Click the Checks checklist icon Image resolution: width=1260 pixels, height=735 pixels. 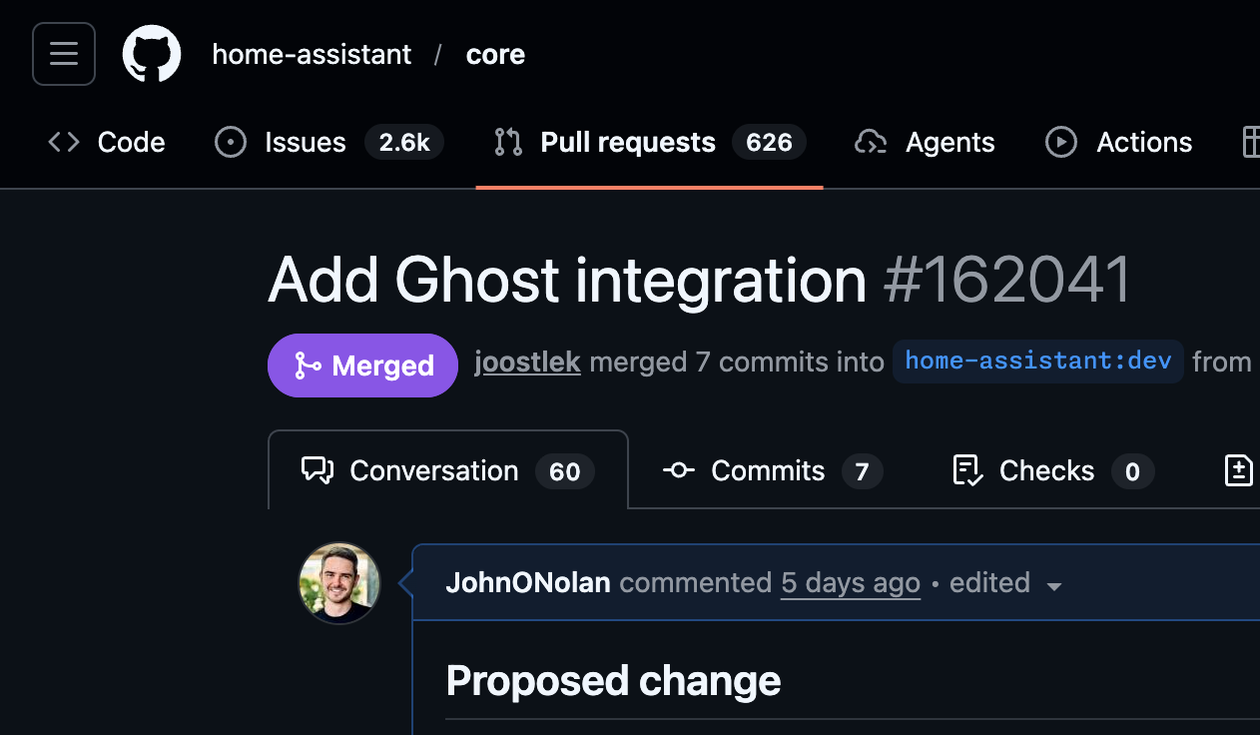(x=967, y=470)
